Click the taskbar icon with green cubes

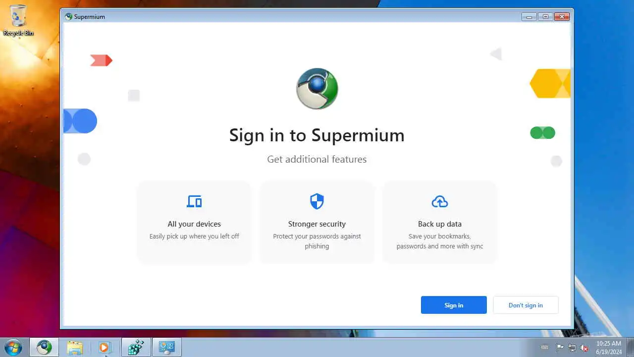[x=136, y=347]
